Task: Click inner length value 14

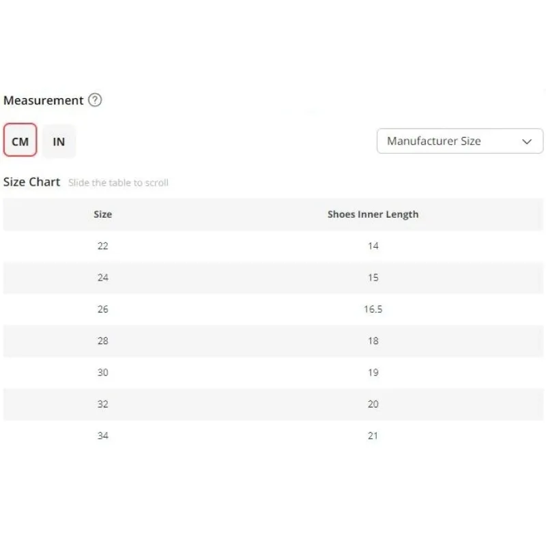Action: 373,246
